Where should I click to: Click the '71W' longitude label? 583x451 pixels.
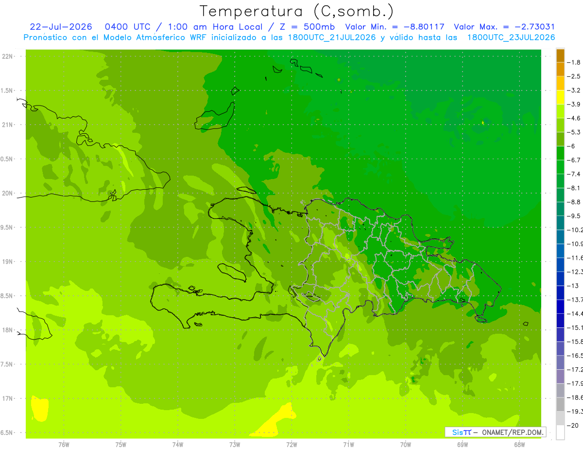pos(348,444)
